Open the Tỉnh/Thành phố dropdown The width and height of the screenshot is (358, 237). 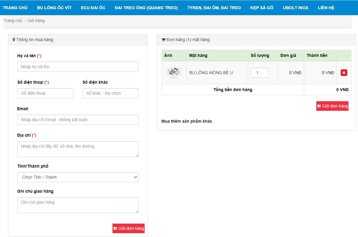click(x=78, y=177)
